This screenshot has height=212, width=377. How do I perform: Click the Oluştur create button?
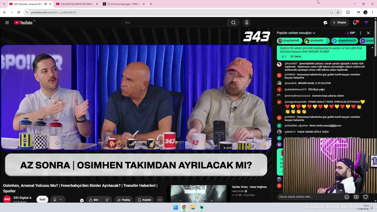pyautogui.click(x=339, y=23)
